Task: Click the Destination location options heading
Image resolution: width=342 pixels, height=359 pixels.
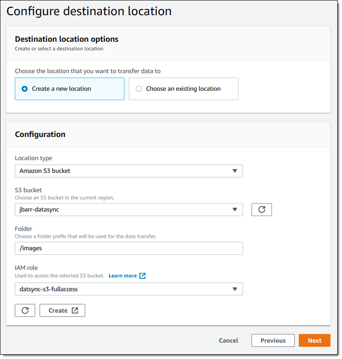Action: pyautogui.click(x=67, y=39)
